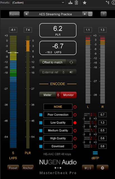Open the AES Streaming Practice preset selector
This screenshot has width=115, height=179.
(x=55, y=14)
